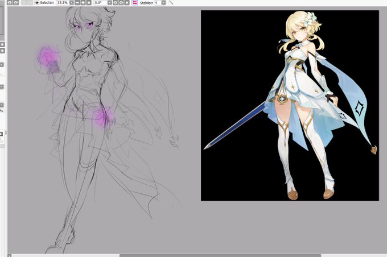Zoom in with the plus button
This screenshot has height=257, width=387.
(83, 3)
